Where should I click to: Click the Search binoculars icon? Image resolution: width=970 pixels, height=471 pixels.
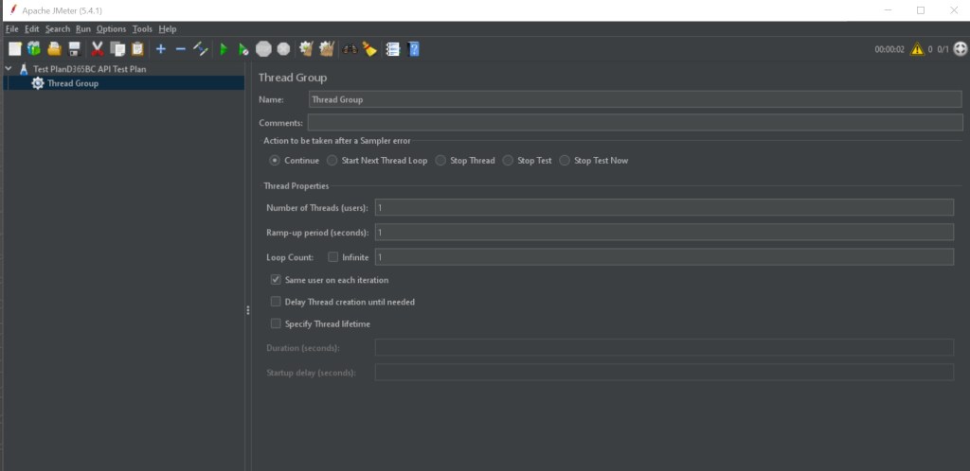350,49
